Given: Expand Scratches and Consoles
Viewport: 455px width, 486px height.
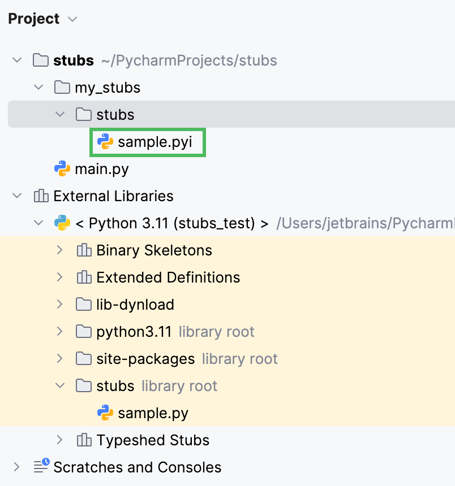Looking at the screenshot, I should (x=16, y=467).
